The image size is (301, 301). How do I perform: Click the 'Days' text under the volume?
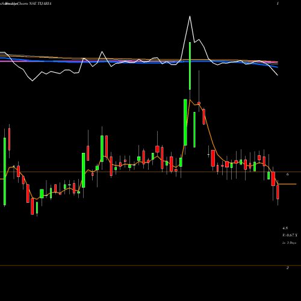[293, 243]
